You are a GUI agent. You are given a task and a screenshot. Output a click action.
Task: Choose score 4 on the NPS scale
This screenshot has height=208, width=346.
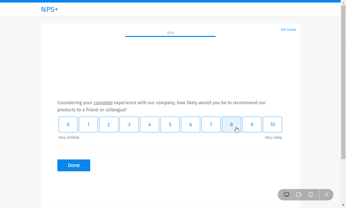point(149,124)
